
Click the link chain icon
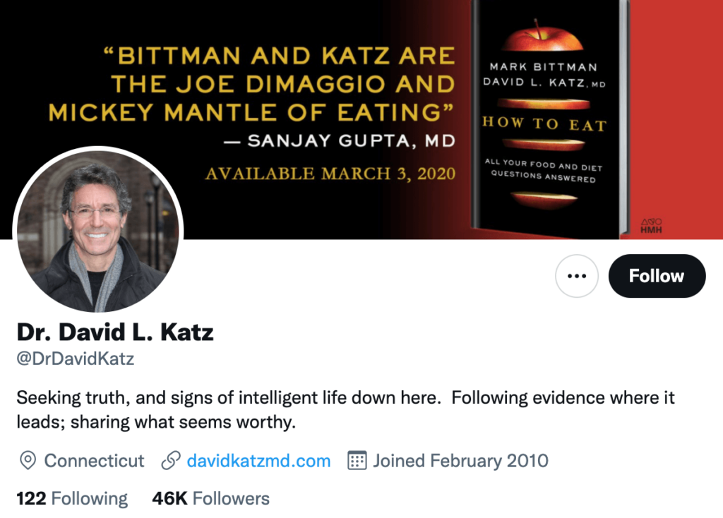(170, 462)
